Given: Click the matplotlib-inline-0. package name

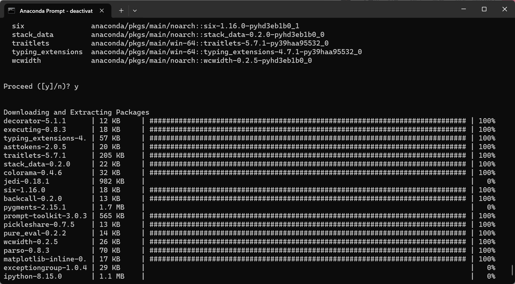Looking at the screenshot, I should point(45,259).
